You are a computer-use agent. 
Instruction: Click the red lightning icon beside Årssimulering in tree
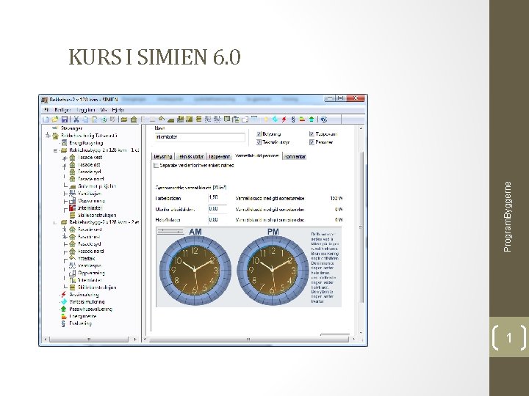pyautogui.click(x=63, y=295)
